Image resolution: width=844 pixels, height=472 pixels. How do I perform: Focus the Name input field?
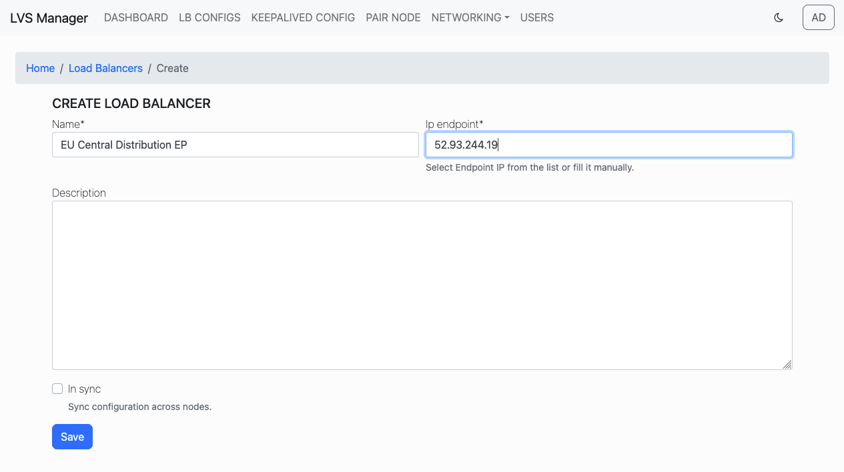[236, 145]
